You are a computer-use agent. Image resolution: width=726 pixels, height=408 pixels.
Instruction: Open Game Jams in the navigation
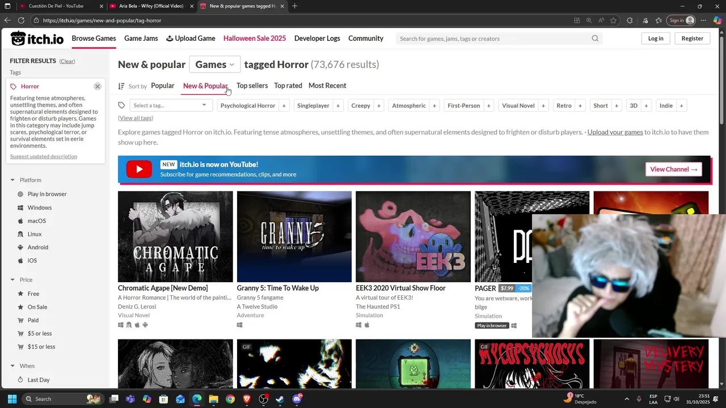(x=141, y=39)
